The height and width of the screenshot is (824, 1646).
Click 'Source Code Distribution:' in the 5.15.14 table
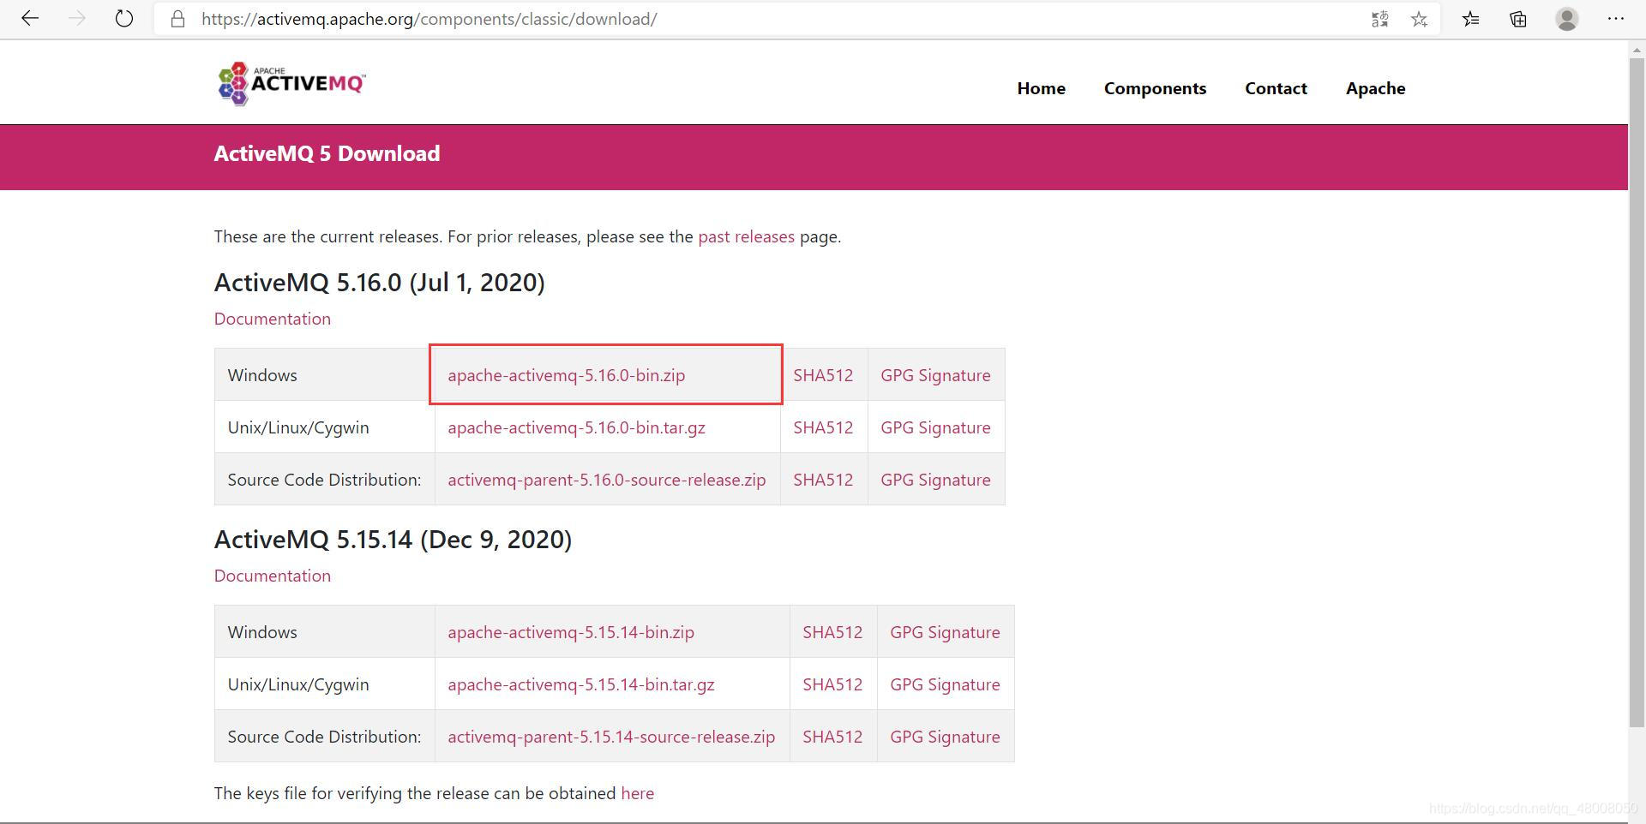(324, 737)
